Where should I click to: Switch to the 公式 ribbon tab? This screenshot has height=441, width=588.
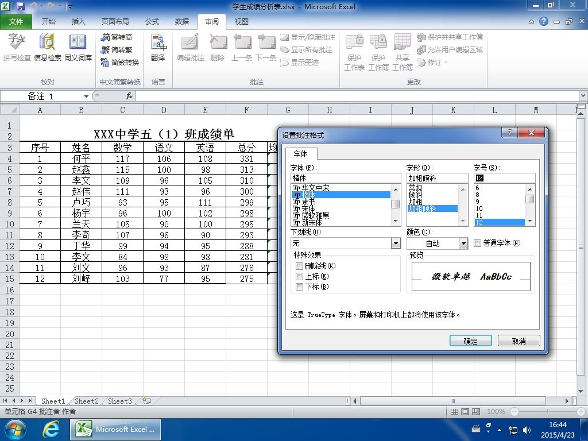tap(152, 22)
